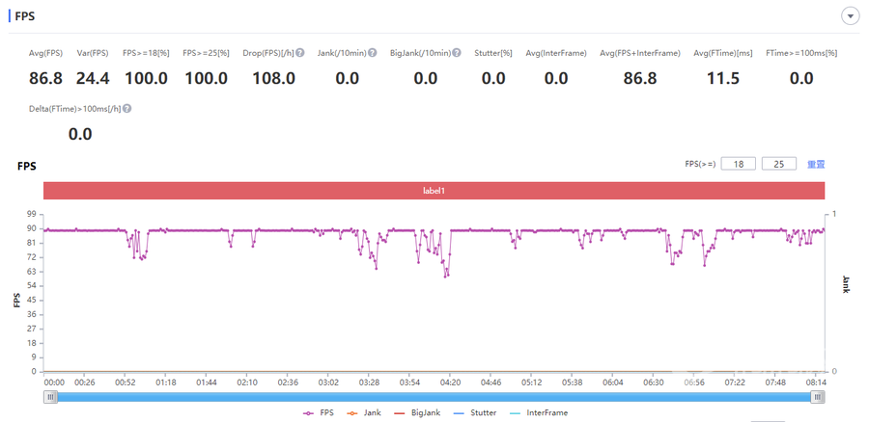This screenshot has width=869, height=422.
Task: Open help icon next to Drop(FPS)[/h]
Action: (x=300, y=53)
